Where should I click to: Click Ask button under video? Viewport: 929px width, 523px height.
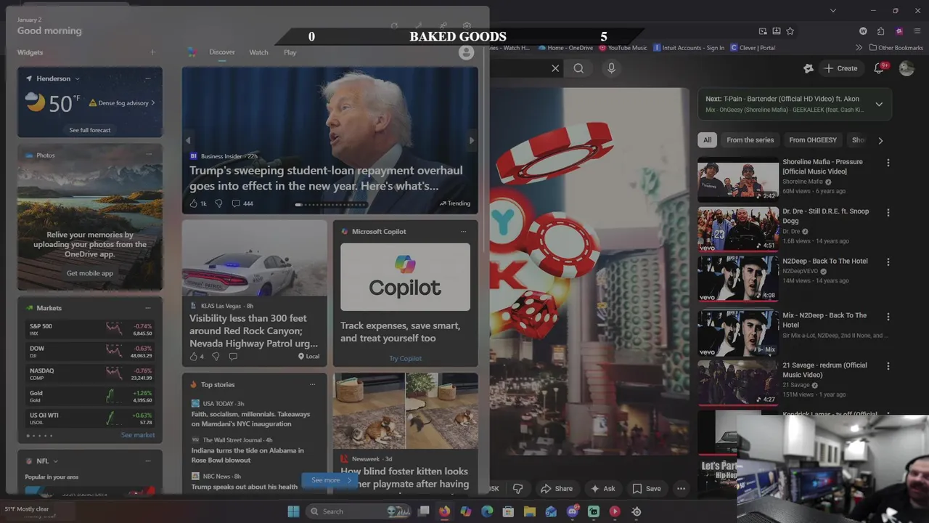[x=602, y=489]
